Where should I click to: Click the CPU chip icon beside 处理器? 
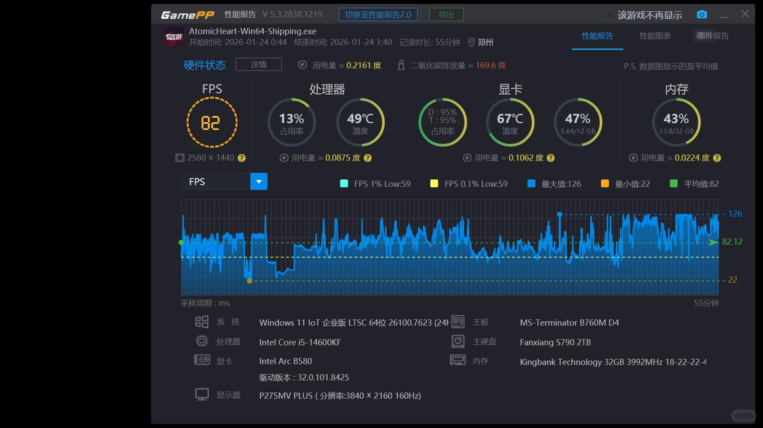202,341
